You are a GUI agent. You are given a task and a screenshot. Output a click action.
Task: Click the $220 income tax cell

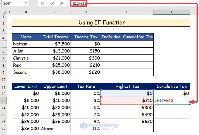[x=86, y=72]
